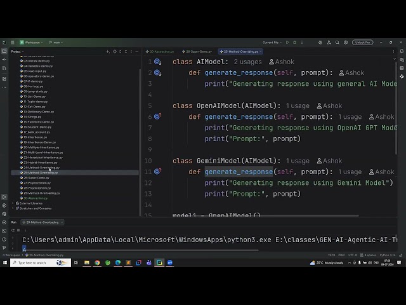406x305 pixels.
Task: Click '2 usages' hint beside class AIModel
Action: click(248, 62)
